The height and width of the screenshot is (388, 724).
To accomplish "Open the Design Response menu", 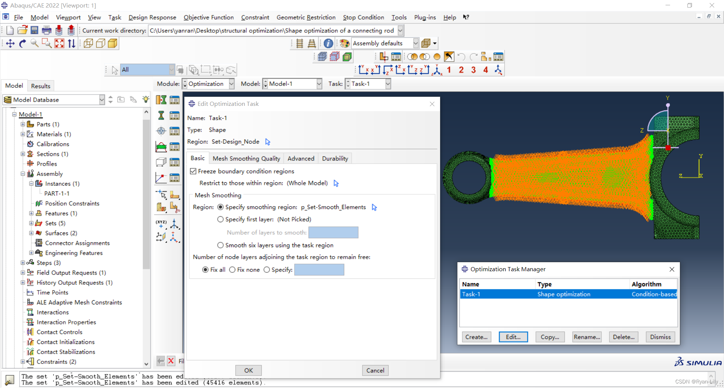I will coord(152,17).
